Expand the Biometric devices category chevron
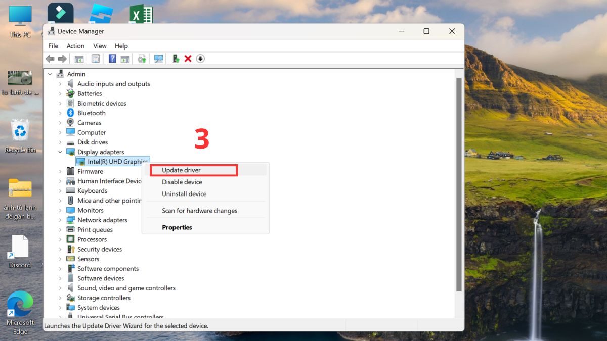Image resolution: width=607 pixels, height=341 pixels. pyautogui.click(x=60, y=104)
